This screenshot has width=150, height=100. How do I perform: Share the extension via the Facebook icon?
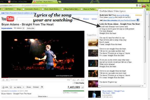click(138, 20)
